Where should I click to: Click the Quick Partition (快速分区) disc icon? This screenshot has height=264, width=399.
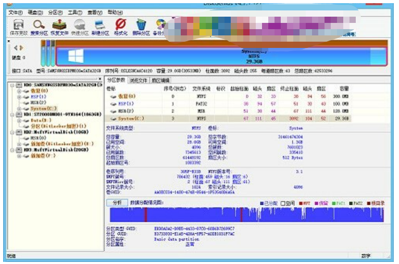point(79,26)
